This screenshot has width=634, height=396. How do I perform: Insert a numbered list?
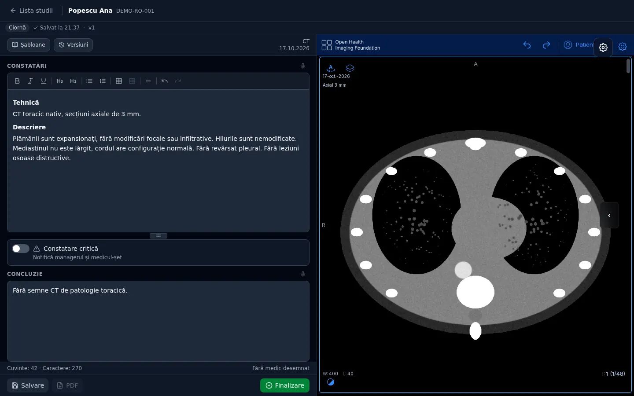click(x=103, y=81)
